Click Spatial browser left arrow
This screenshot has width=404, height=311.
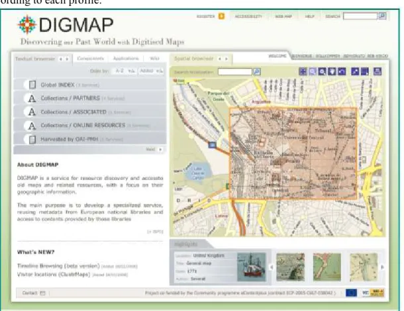pyautogui.click(x=220, y=59)
